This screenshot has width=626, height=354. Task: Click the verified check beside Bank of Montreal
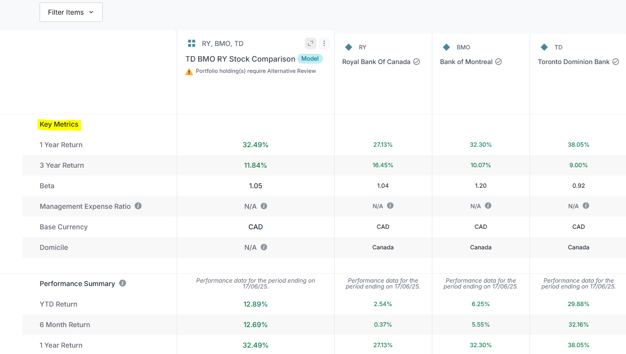tap(498, 62)
